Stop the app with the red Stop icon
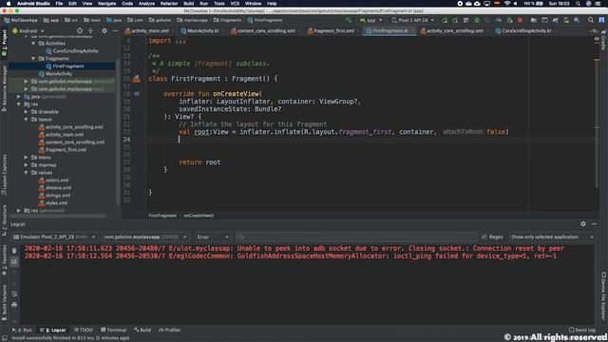Screen dimensions: 608x342 click(520, 20)
